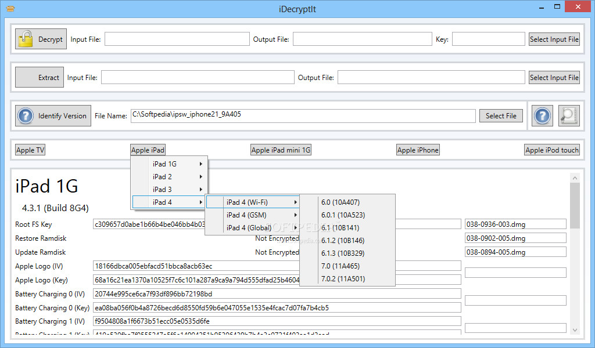
Task: Focus the Decrypt Input File field
Action: click(177, 39)
